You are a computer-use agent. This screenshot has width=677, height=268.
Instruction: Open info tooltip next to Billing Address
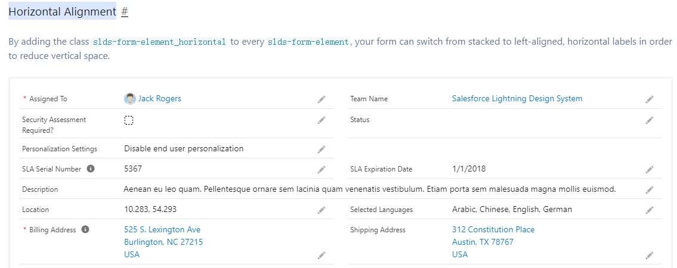85,230
